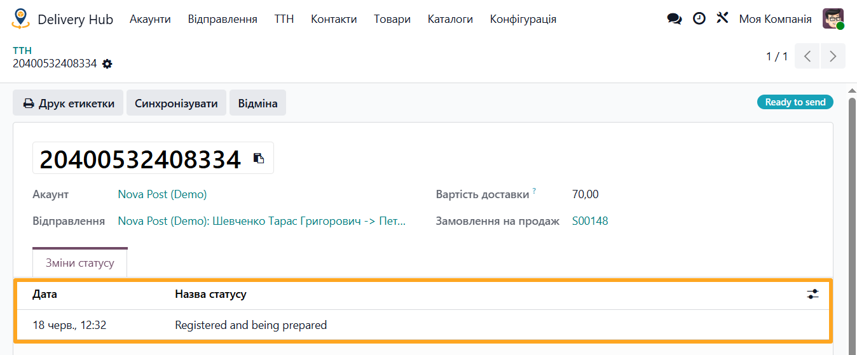Open the Товари menu
The width and height of the screenshot is (857, 355).
click(x=392, y=19)
